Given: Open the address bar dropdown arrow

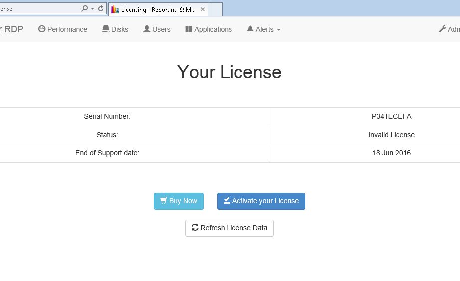Looking at the screenshot, I should 93,9.
